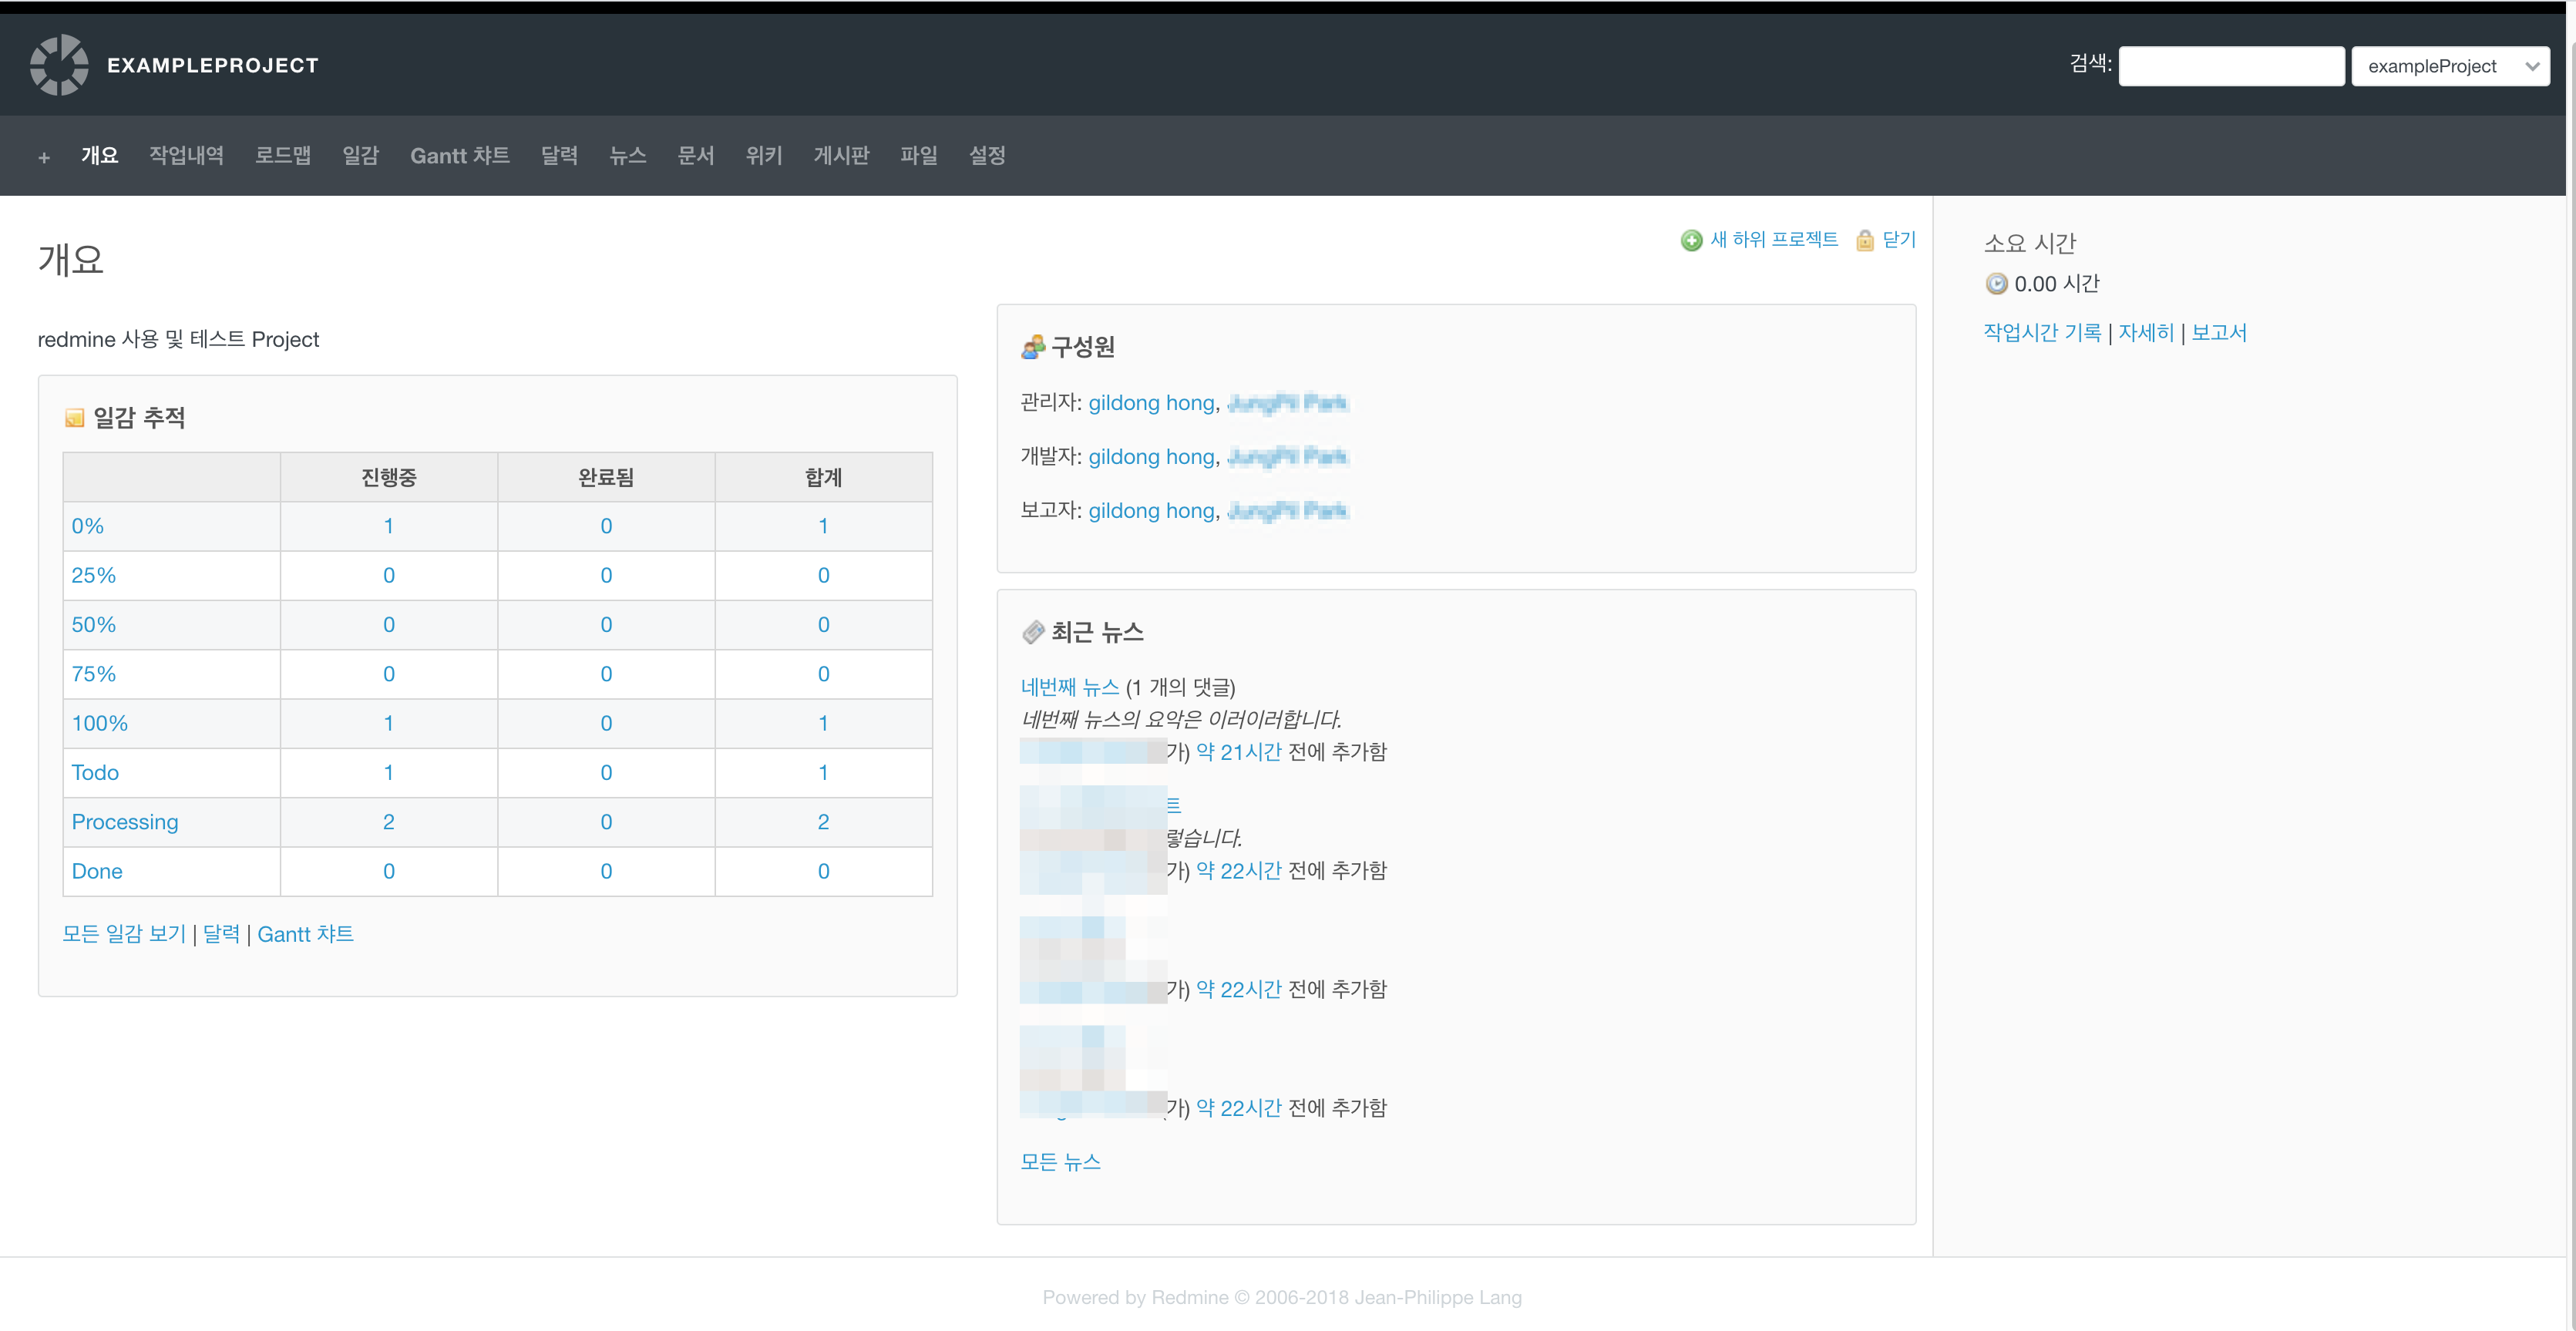Click the news tag icon beside 최근 뉴스
This screenshot has width=2576, height=1331.
pos(1032,632)
